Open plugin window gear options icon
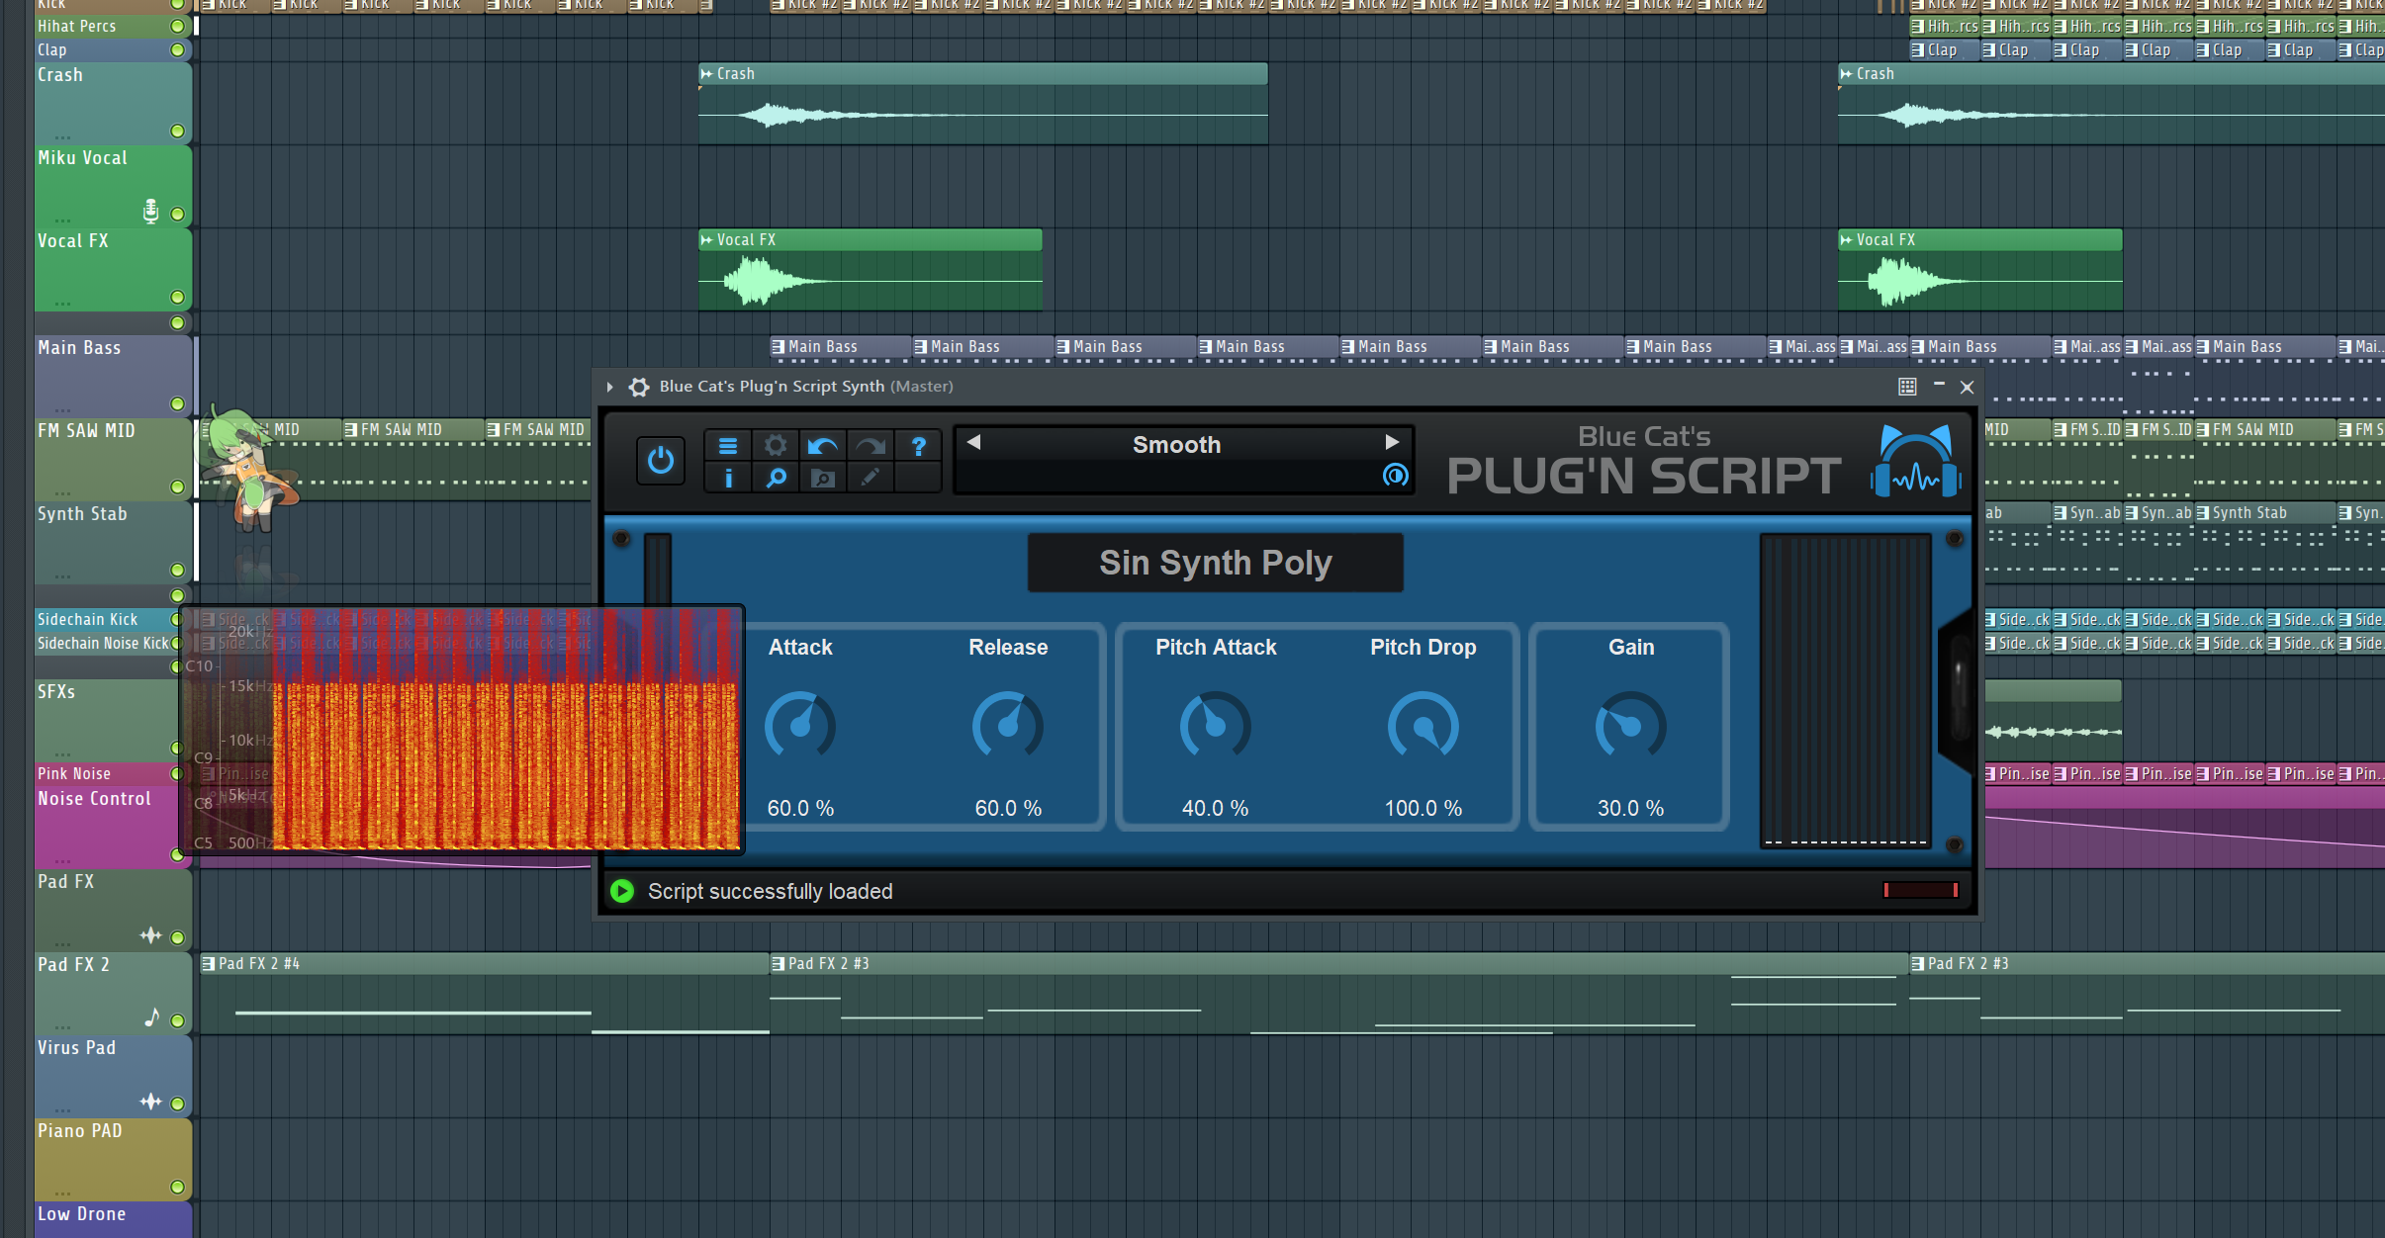The width and height of the screenshot is (2385, 1238). point(639,387)
